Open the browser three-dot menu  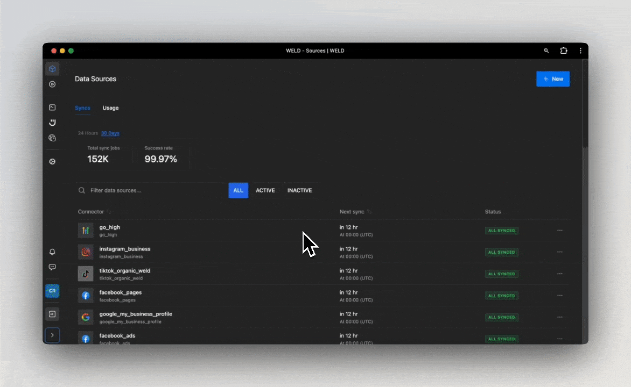tap(580, 51)
